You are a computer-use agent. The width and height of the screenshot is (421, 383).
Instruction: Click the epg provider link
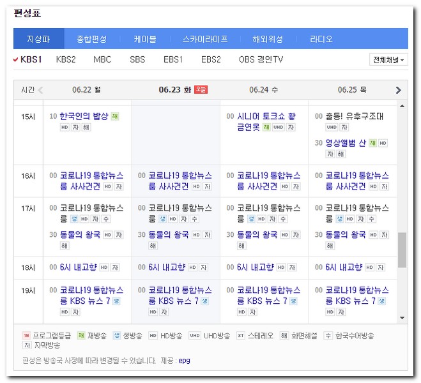[x=184, y=361]
